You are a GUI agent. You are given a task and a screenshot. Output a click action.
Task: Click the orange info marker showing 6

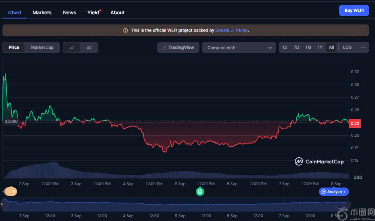pyautogui.click(x=11, y=191)
